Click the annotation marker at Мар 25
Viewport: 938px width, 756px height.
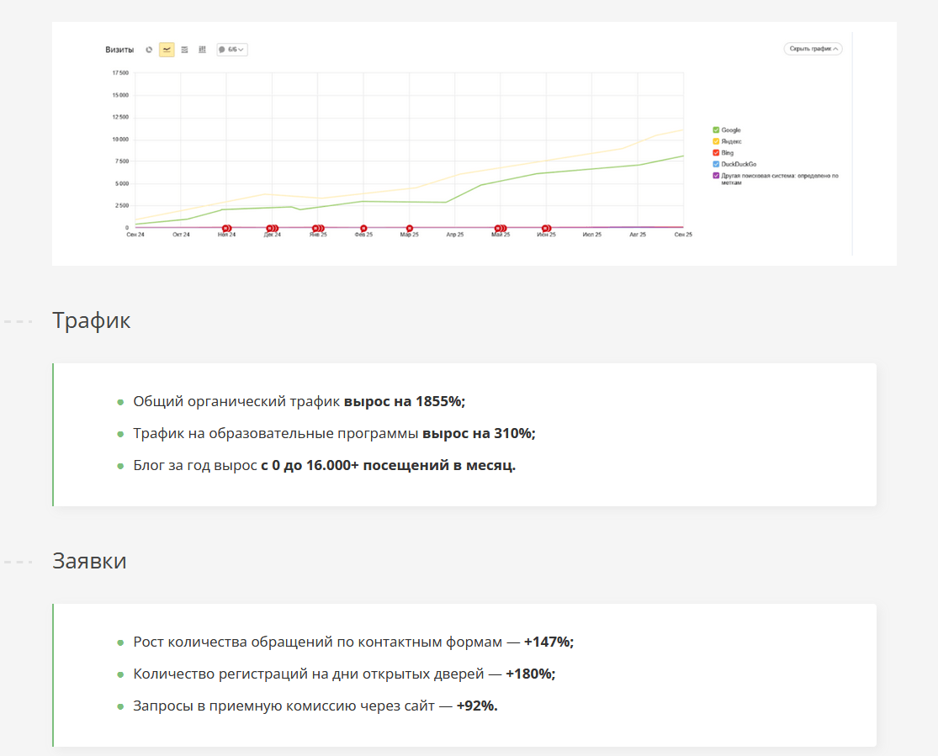(410, 229)
